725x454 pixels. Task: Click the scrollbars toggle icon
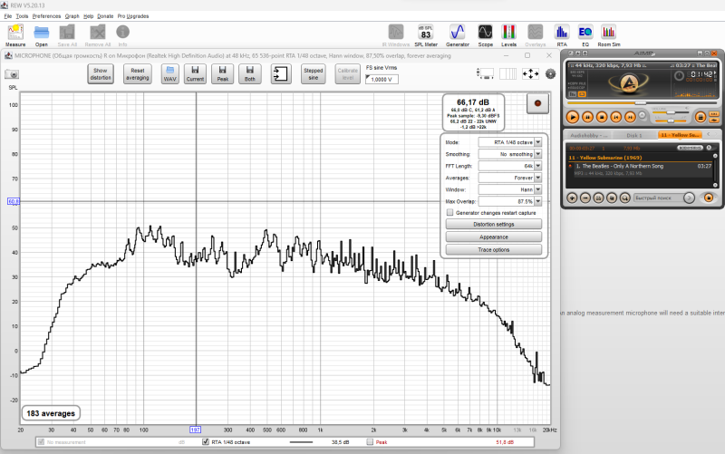coord(485,73)
